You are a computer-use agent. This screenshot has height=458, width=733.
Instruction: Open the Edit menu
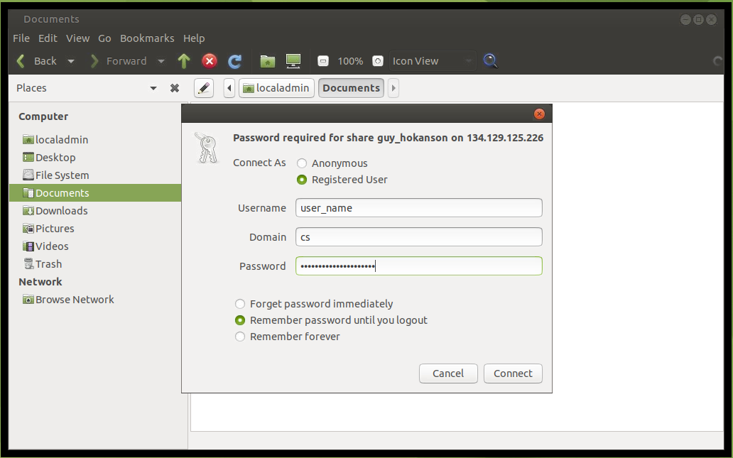tap(48, 38)
